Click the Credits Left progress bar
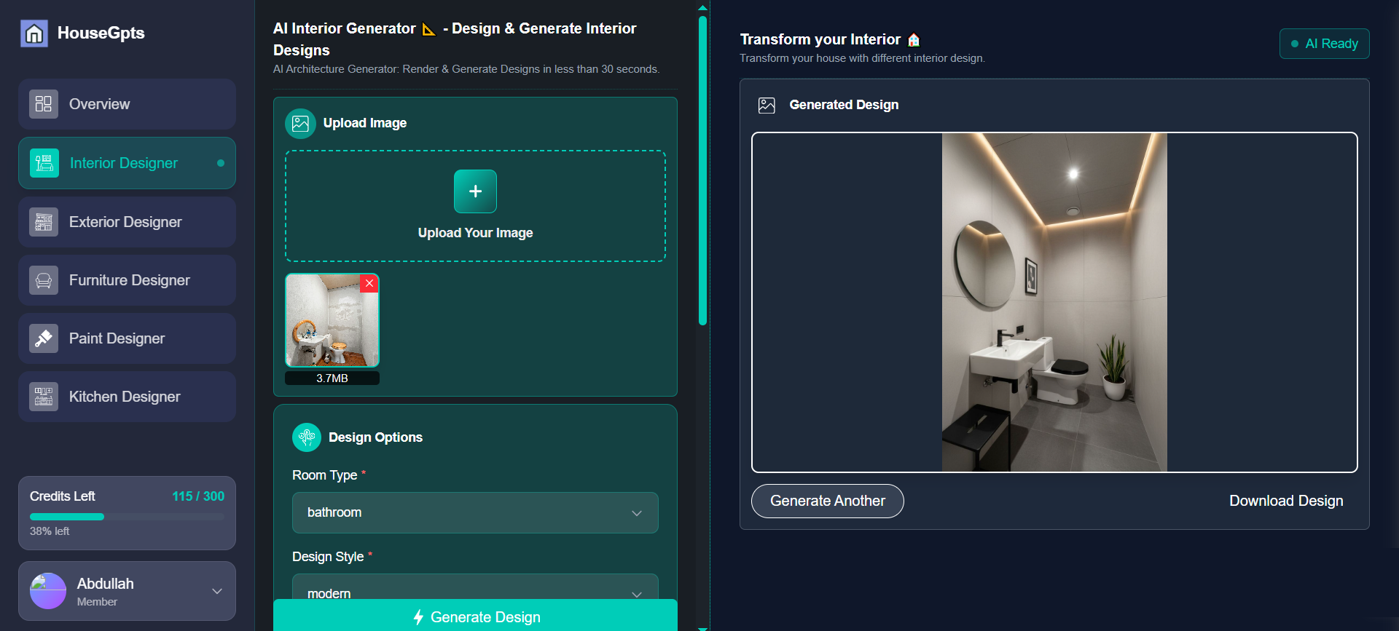1399x631 pixels. (x=127, y=517)
